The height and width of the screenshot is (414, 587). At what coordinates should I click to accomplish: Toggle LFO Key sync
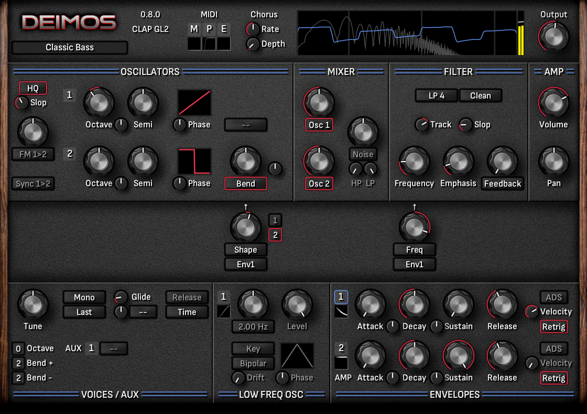coord(253,348)
